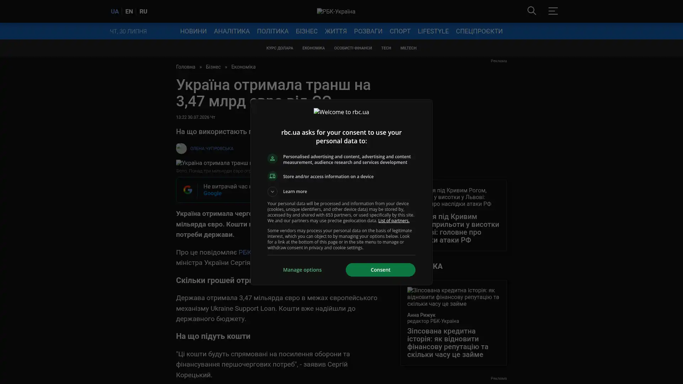
Task: Click the personalised advertising purpose icon
Action: pos(272,159)
